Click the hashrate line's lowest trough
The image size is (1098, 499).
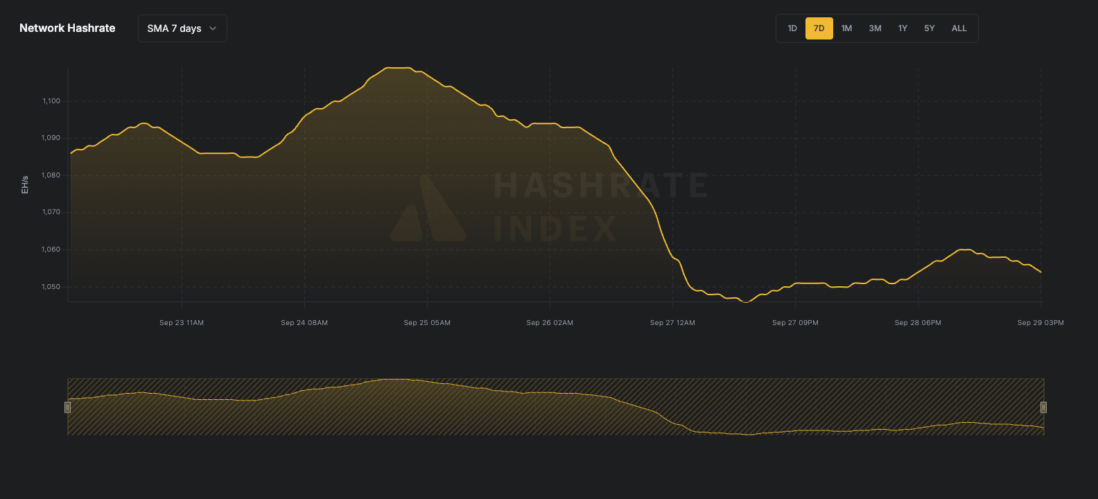tap(746, 302)
